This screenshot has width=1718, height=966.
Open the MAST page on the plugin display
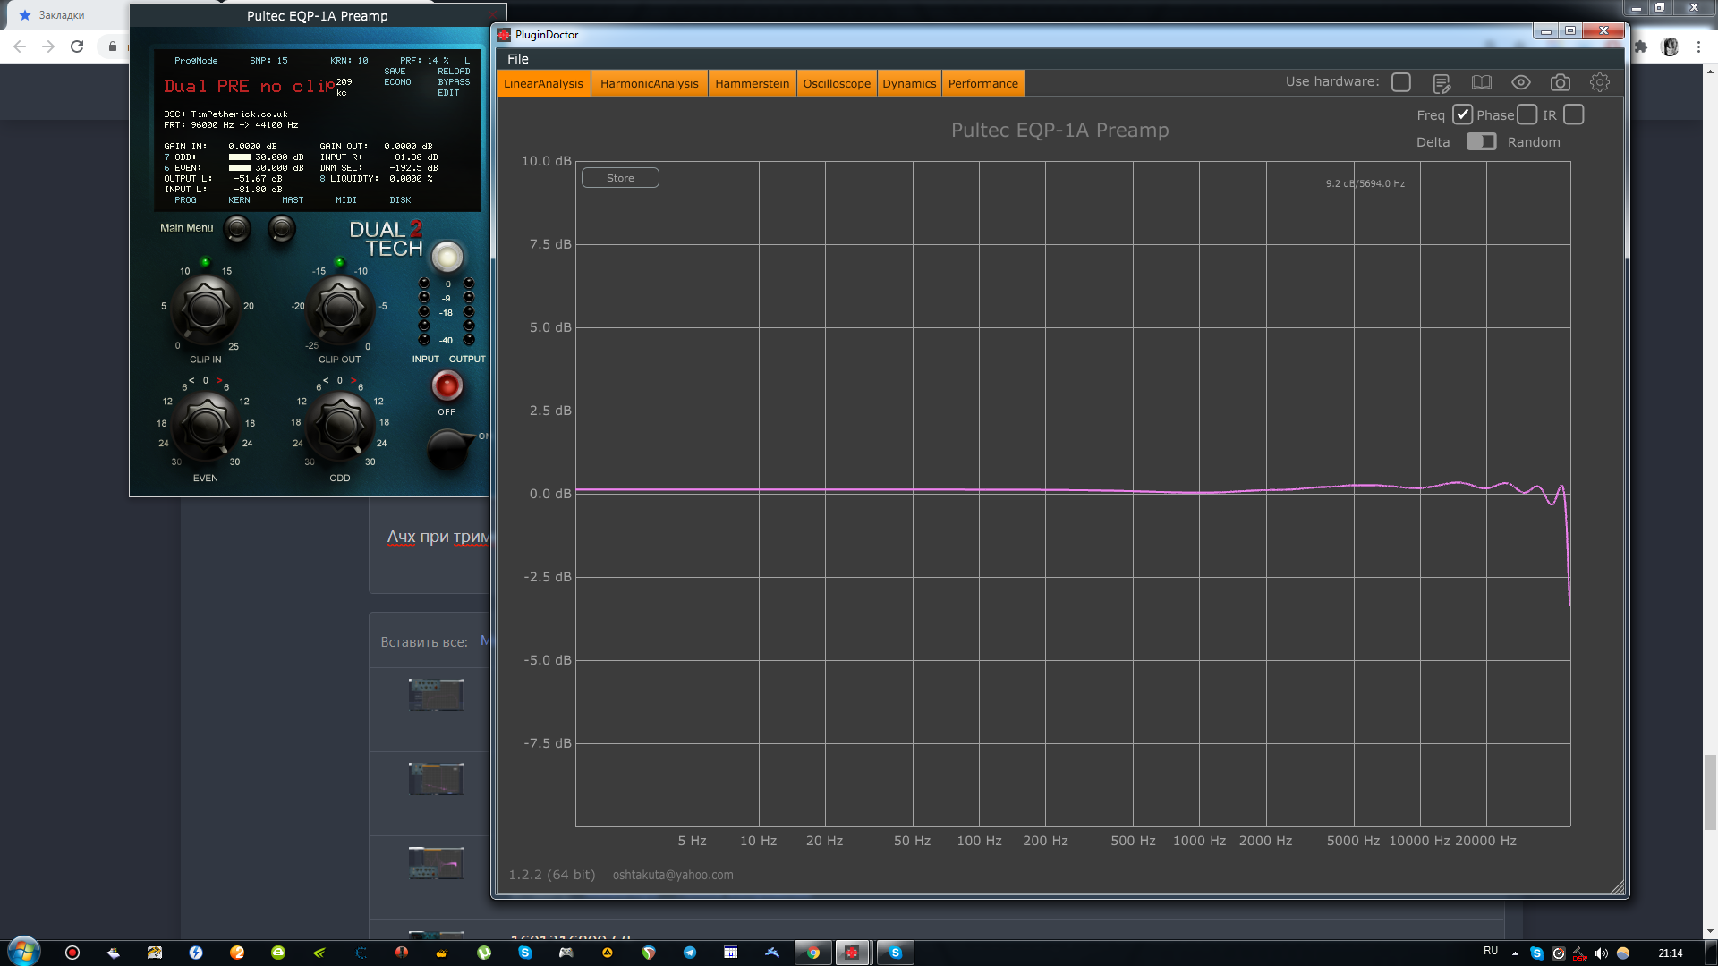coord(293,200)
